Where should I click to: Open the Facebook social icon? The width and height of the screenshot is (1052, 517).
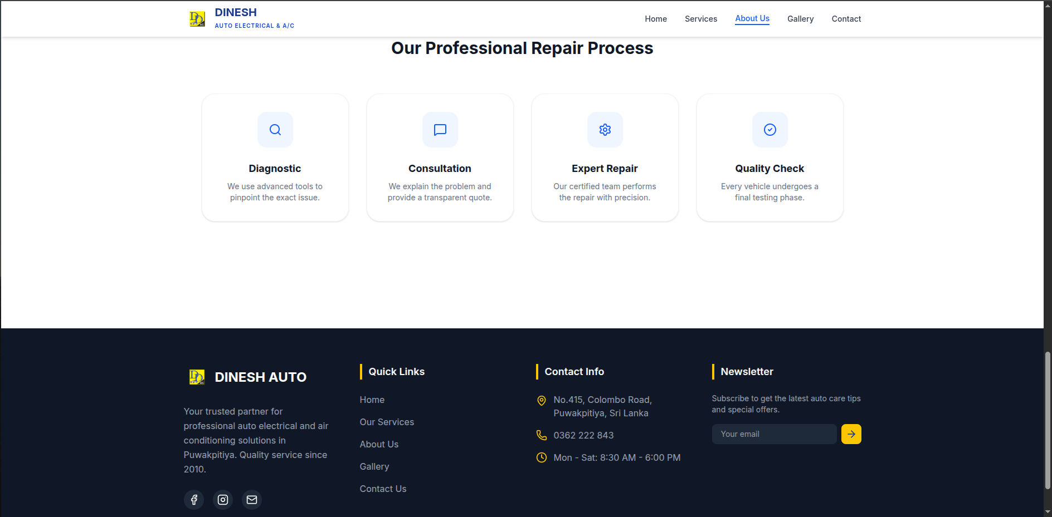(194, 500)
